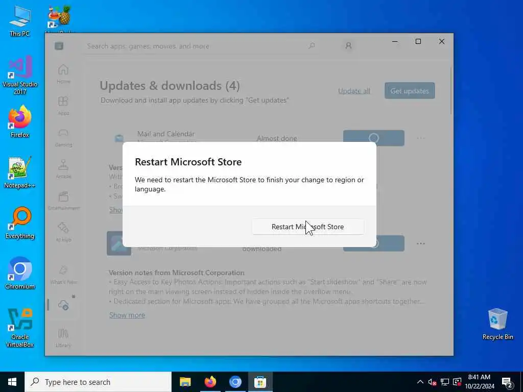The width and height of the screenshot is (523, 392).
Task: Open Entertainment section in Store sidebar
Action: click(x=63, y=201)
